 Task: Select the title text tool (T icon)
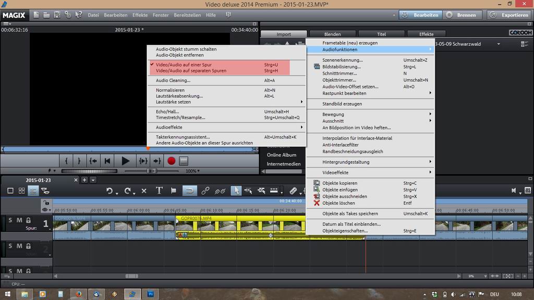click(x=159, y=191)
